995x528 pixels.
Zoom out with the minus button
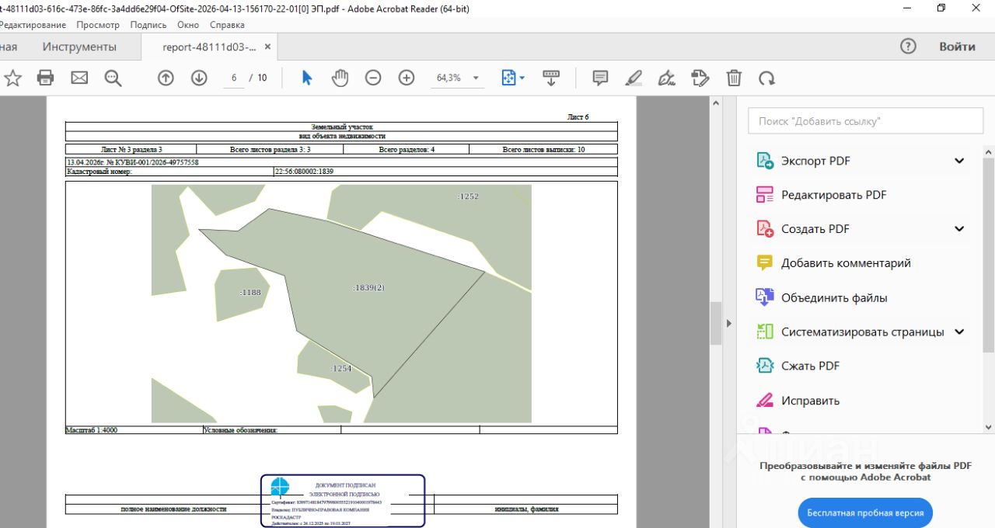(373, 78)
